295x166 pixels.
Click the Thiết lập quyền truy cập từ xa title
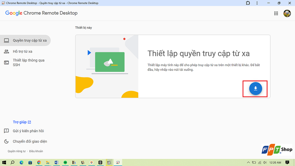pos(198,53)
